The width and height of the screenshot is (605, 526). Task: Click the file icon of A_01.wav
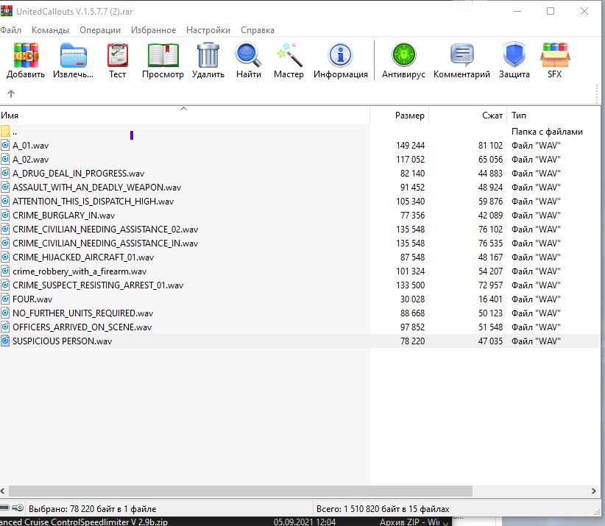[x=5, y=146]
